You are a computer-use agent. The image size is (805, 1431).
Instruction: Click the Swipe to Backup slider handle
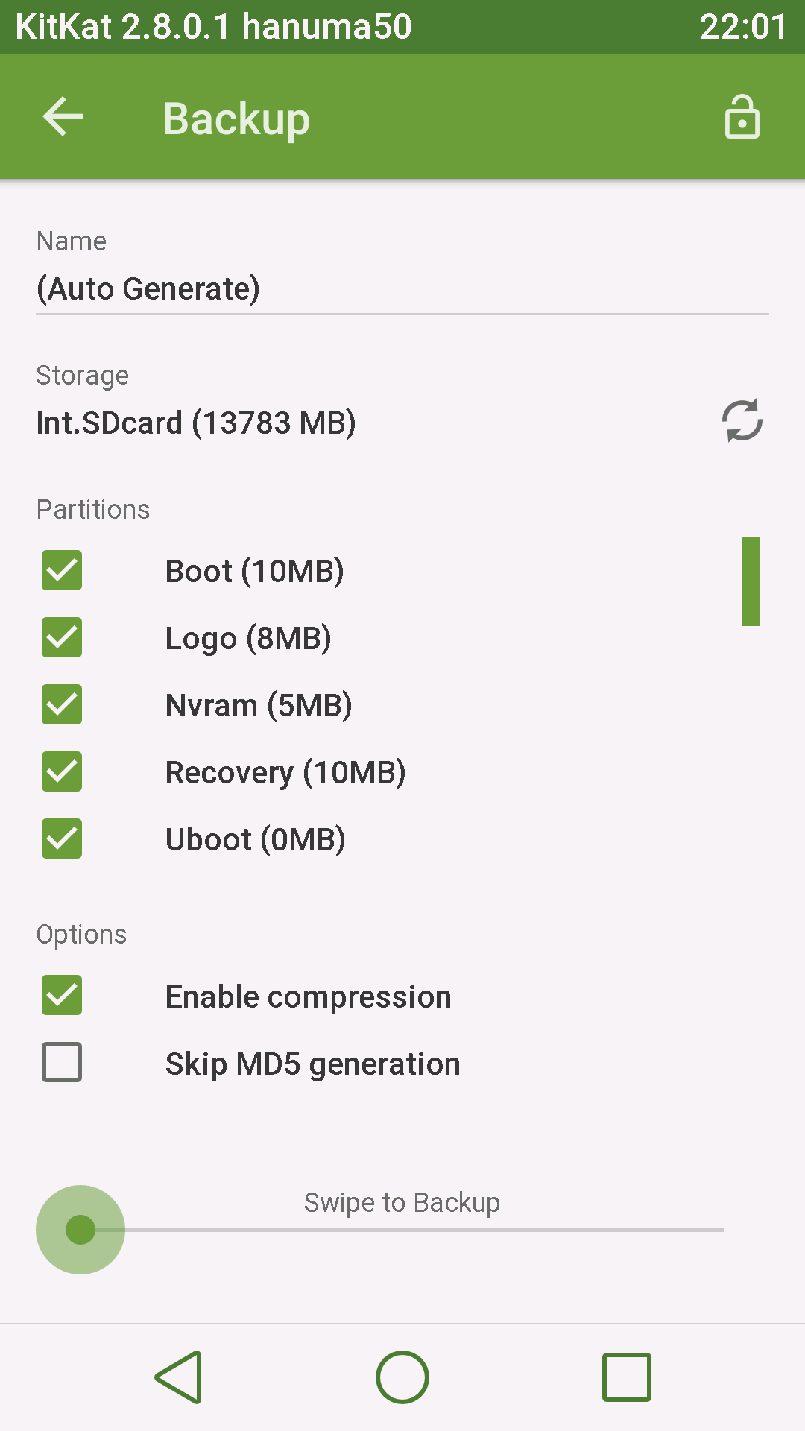80,1230
